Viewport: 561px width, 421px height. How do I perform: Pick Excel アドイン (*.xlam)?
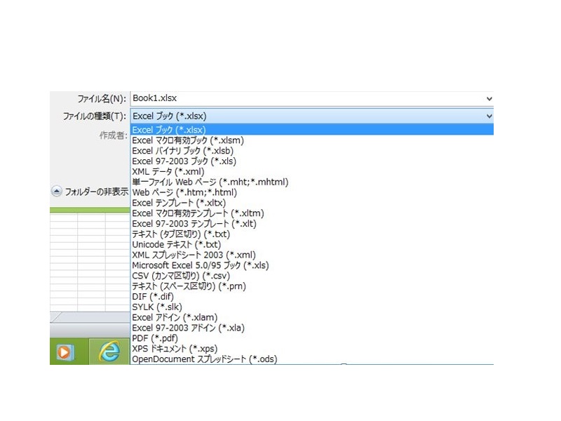(175, 317)
